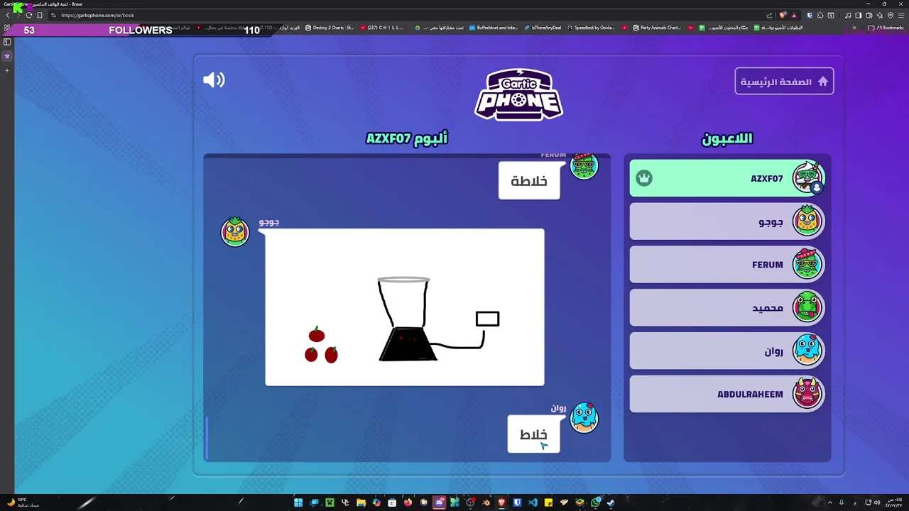Select player FERUM in the players list

tap(727, 265)
